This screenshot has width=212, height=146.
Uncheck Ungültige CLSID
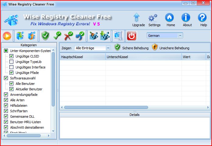click(11, 56)
